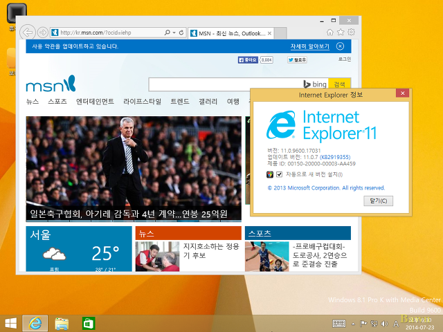
Task: Open the KB2919355 update link
Action: click(x=335, y=157)
